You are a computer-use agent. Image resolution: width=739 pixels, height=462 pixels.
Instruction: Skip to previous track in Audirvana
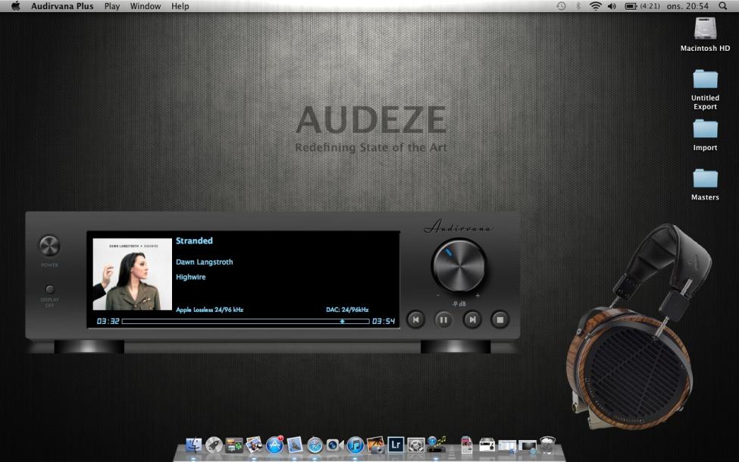pyautogui.click(x=415, y=319)
